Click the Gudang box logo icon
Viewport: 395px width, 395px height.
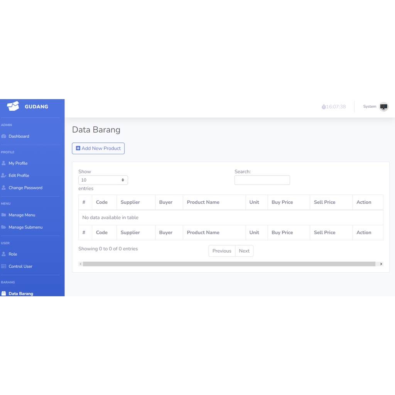tap(13, 106)
